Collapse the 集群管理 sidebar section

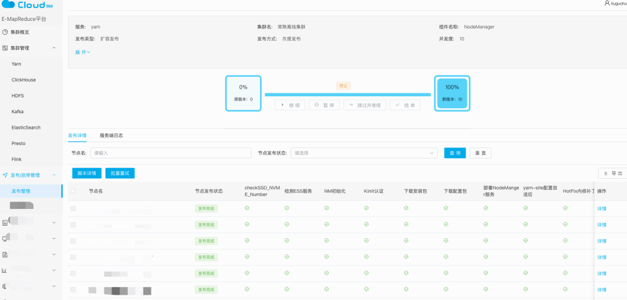pos(54,48)
